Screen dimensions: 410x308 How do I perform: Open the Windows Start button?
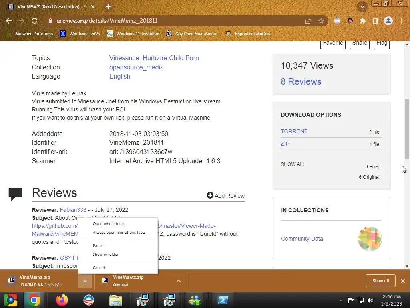pos(11,300)
